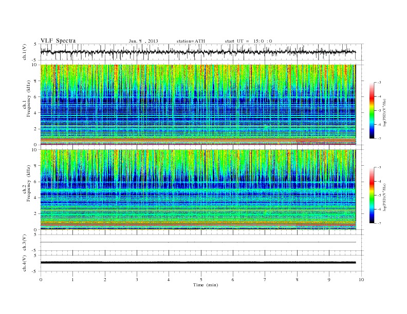Click the "ch.1(V)" axis label
407x314 pixels.
click(x=25, y=52)
